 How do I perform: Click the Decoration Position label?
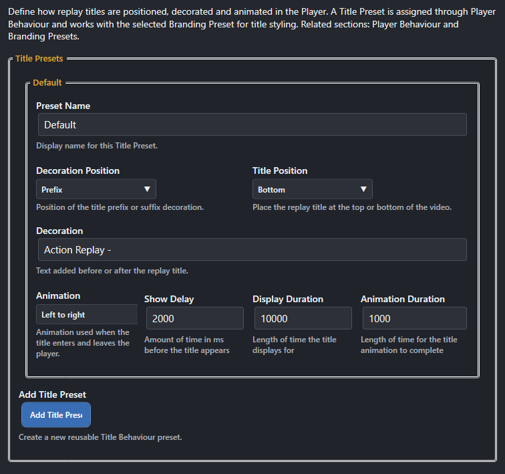pos(77,170)
